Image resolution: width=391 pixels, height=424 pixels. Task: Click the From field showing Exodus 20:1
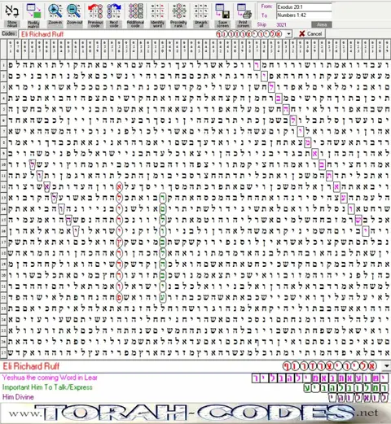(x=304, y=7)
